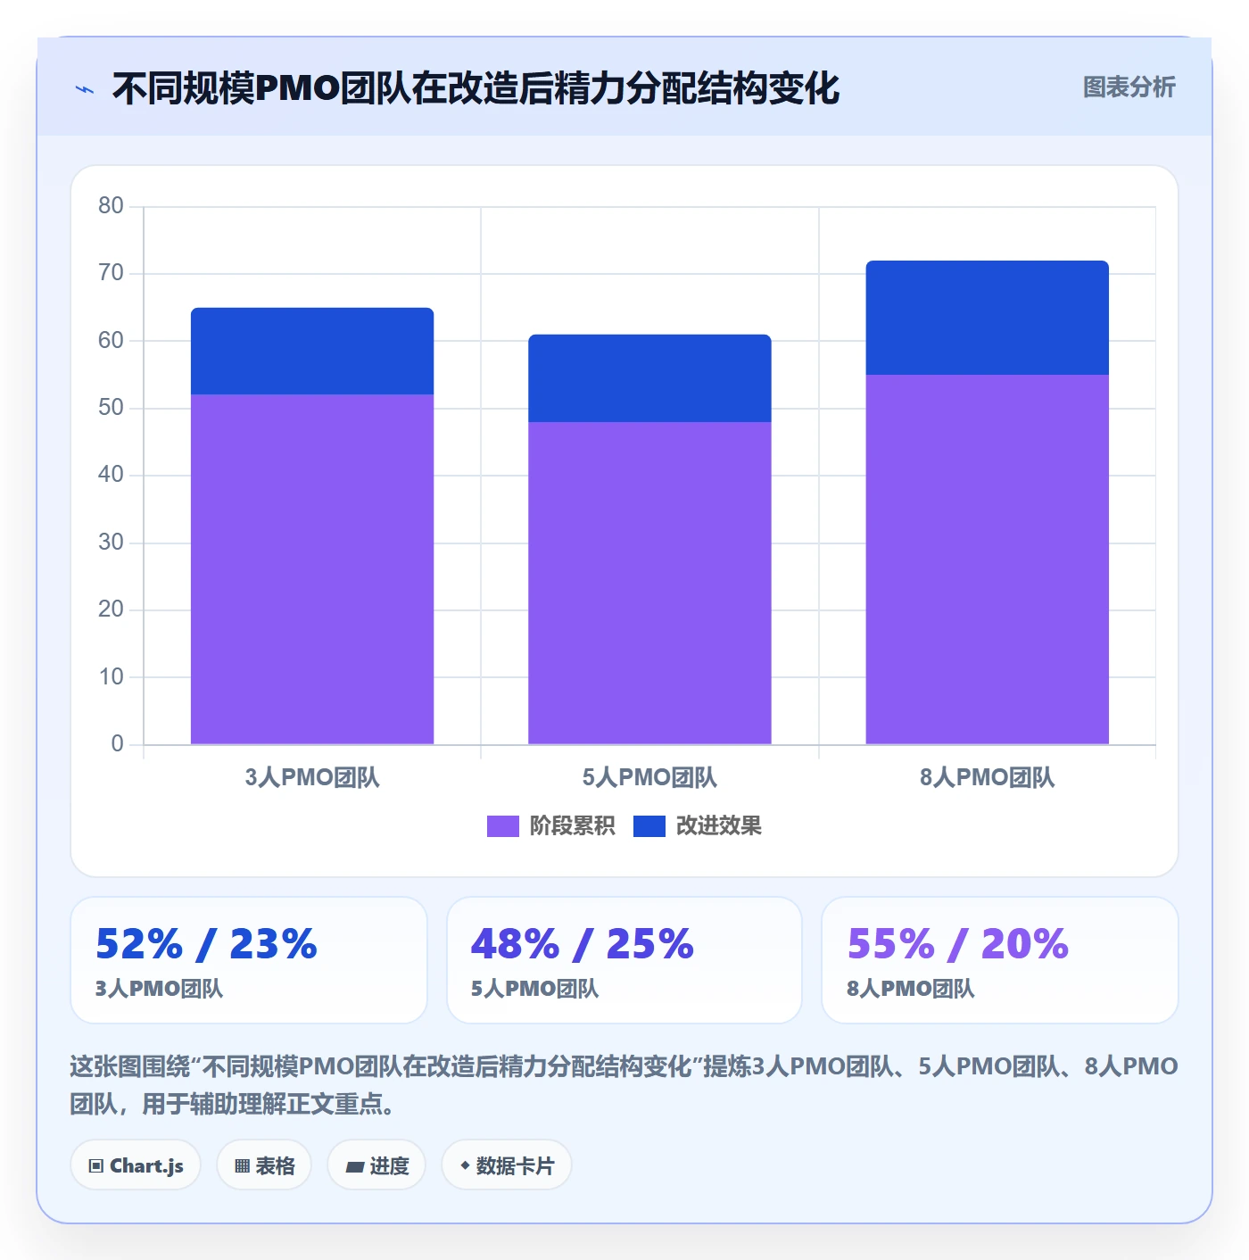Click the purple segment of 8人PMO团队 bar
This screenshot has width=1249, height=1260.
tap(987, 560)
